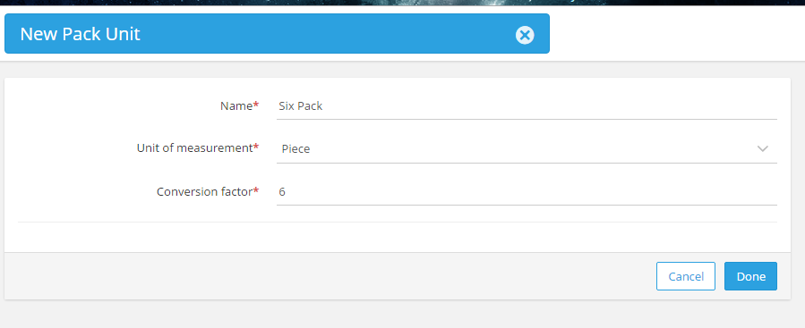Click the dark banner image strip
This screenshot has height=328, width=805.
[403, 3]
